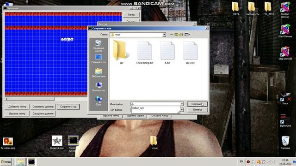Switch to the running app taskbar icon
Viewport: 296px width, 166px height.
[x=31, y=162]
